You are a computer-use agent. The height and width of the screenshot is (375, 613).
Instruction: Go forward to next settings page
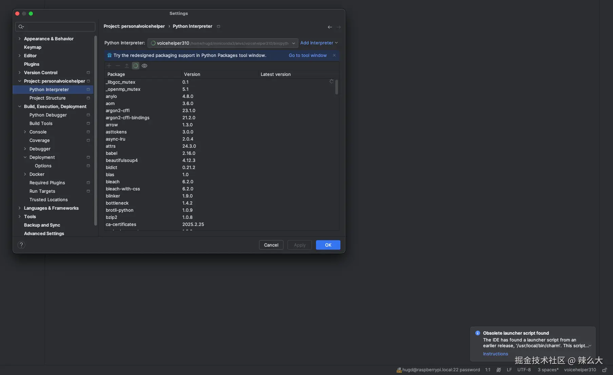(338, 27)
